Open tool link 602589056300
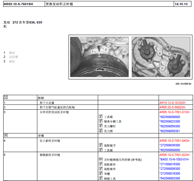Image resolution: width=194 pixels, height=181 pixels. 170,126
